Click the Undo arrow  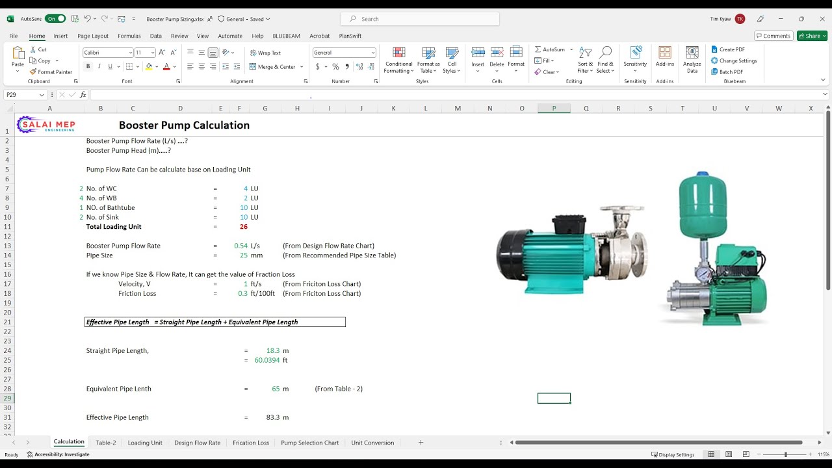[87, 19]
